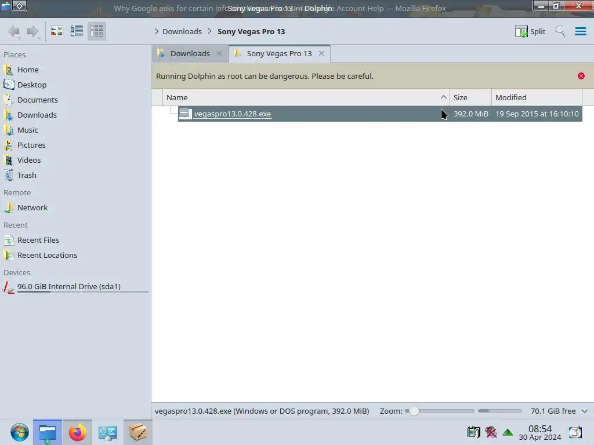The image size is (594, 445).
Task: Click the show desktop tray icon
Action: coord(575,432)
